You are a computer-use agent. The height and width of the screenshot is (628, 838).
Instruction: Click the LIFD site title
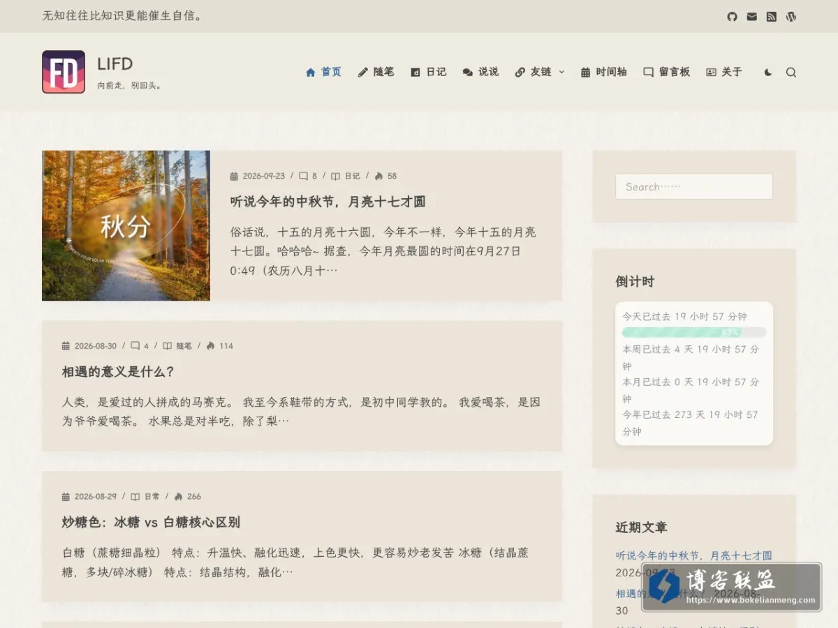click(115, 64)
